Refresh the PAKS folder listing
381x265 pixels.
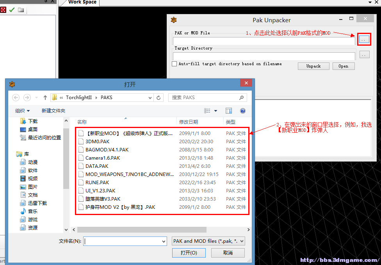[x=158, y=98]
